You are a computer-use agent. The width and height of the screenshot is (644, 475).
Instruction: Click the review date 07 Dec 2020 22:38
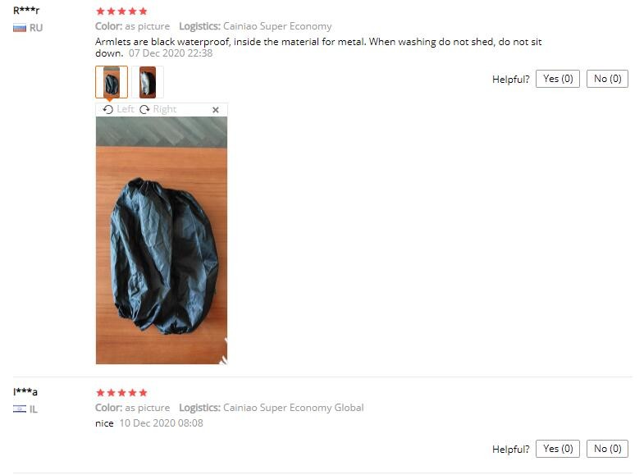pos(171,53)
